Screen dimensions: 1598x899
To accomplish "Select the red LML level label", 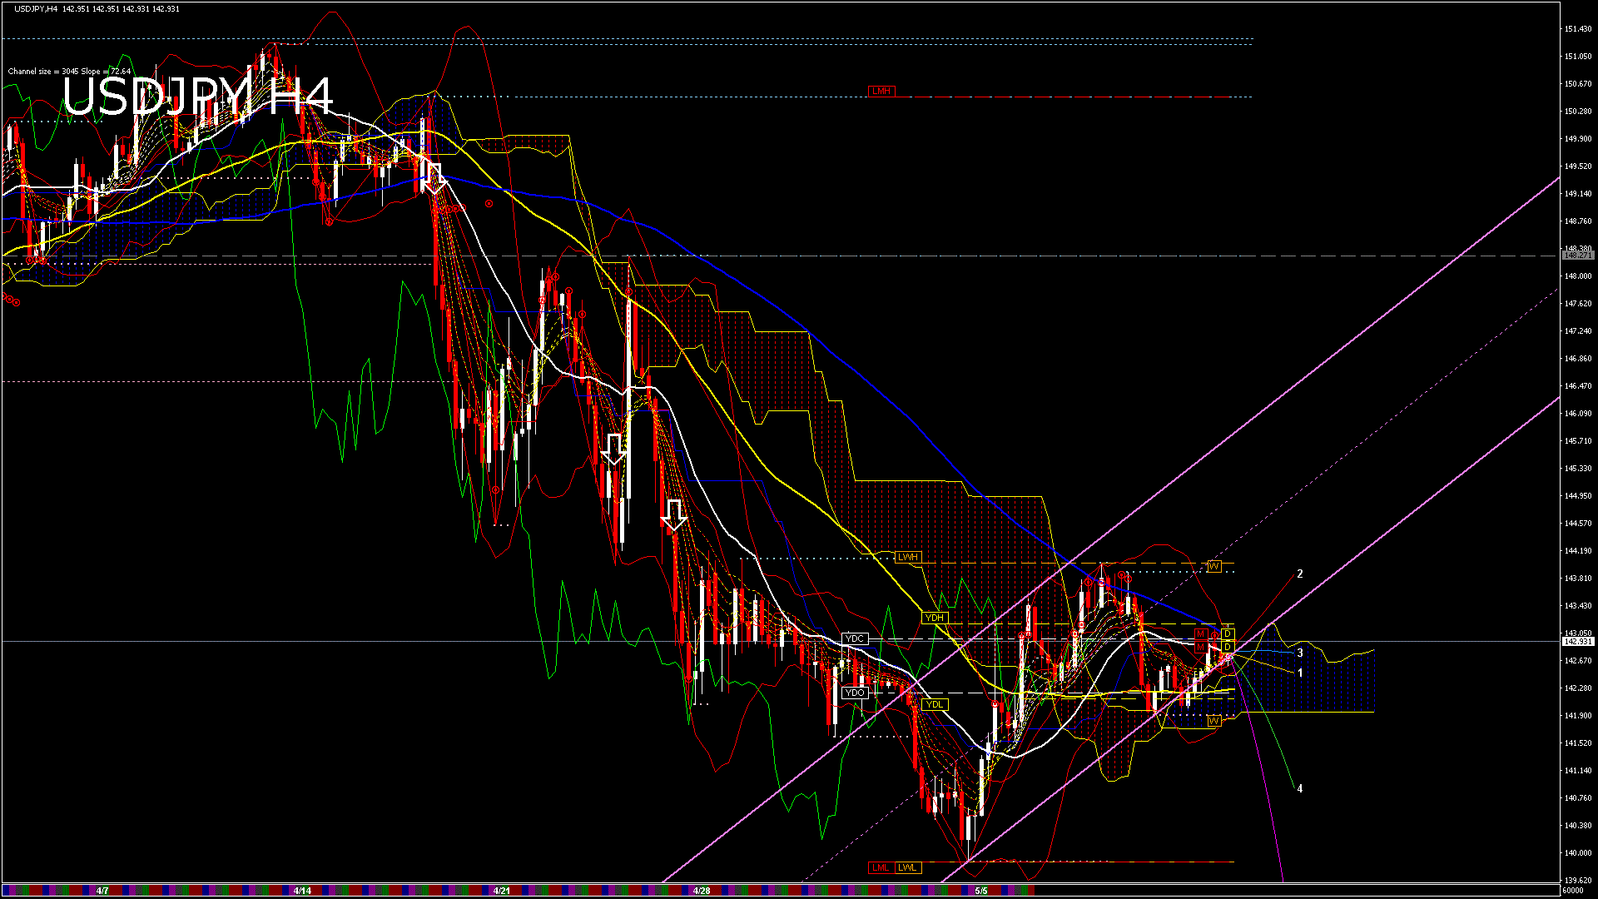I will pos(881,867).
